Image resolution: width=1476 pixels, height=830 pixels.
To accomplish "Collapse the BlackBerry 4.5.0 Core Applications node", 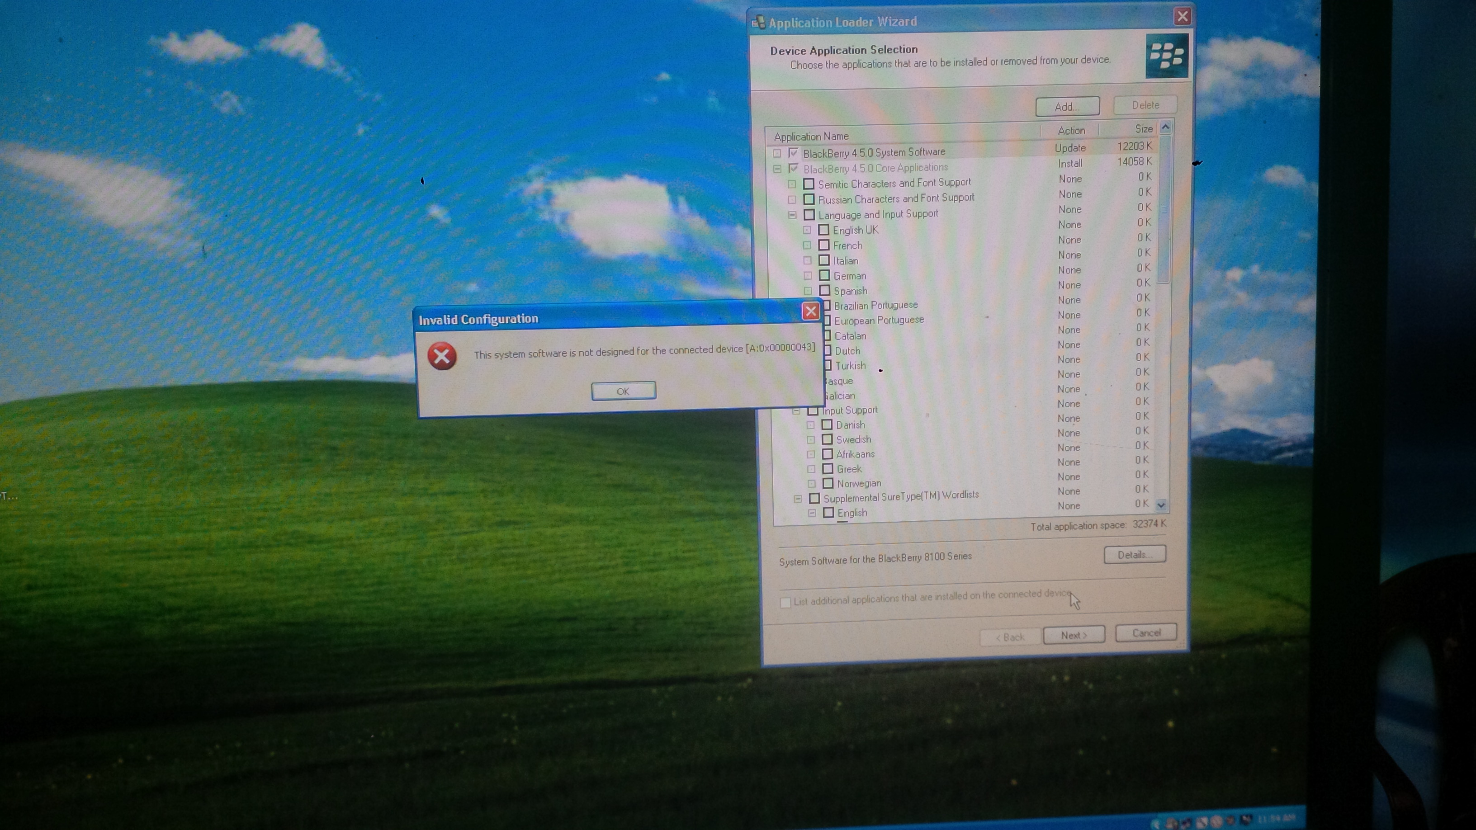I will 777,169.
